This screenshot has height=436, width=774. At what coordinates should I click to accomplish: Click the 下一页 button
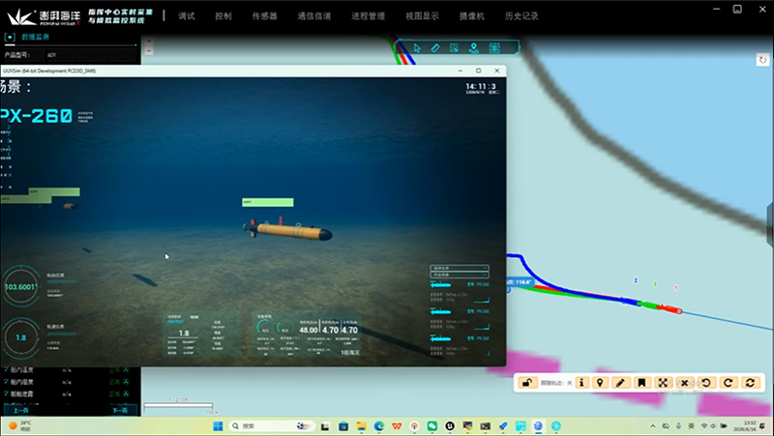(x=120, y=410)
